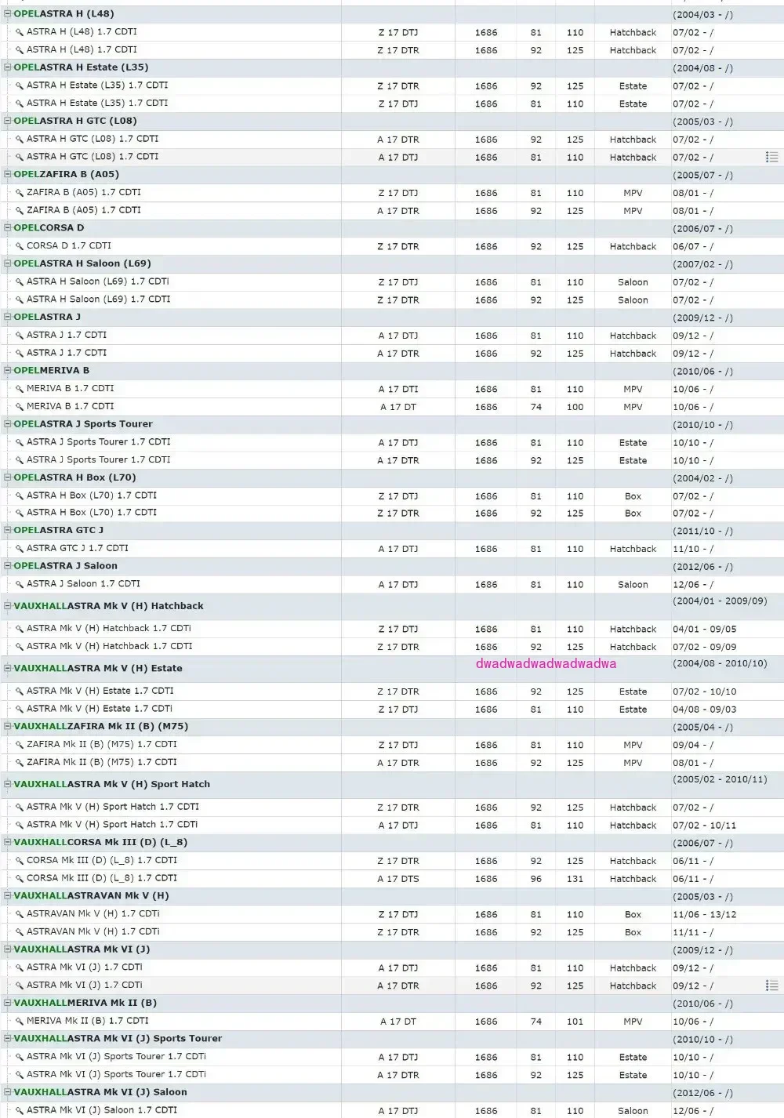Collapse the OPEL ZAFIRA B (A05) group

(8, 175)
